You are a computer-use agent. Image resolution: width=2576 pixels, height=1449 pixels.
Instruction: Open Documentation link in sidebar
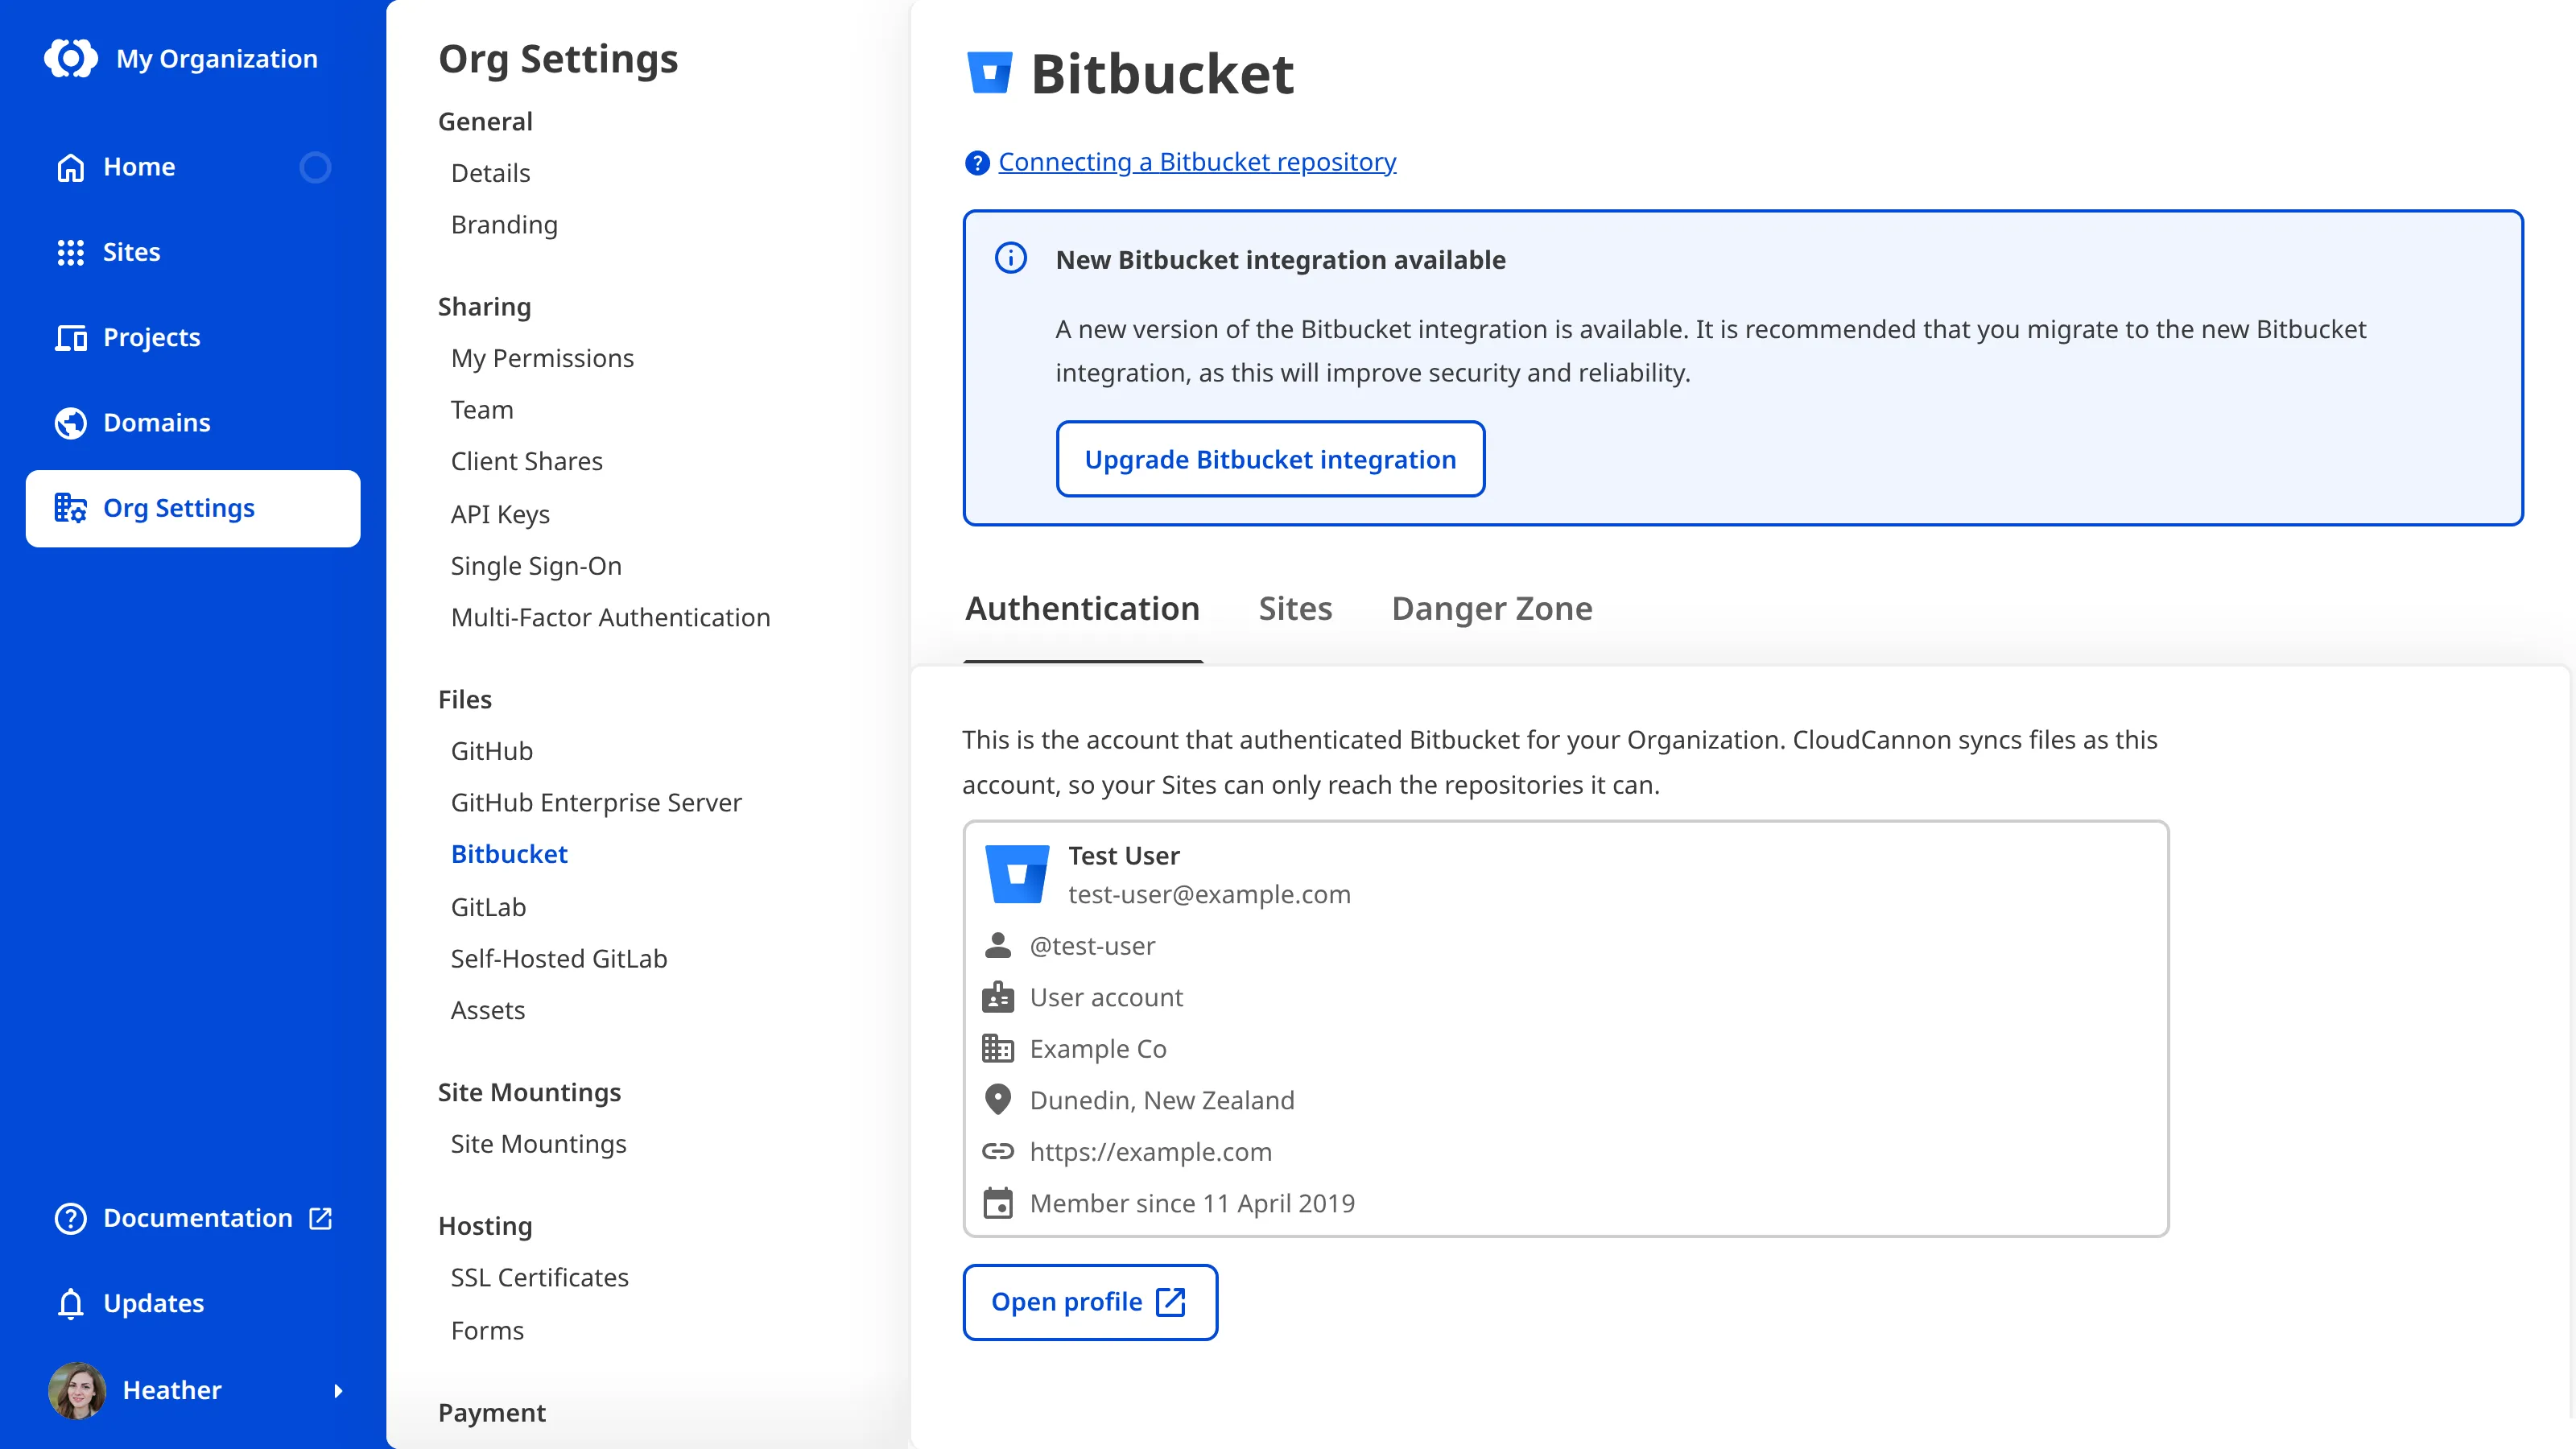(193, 1218)
